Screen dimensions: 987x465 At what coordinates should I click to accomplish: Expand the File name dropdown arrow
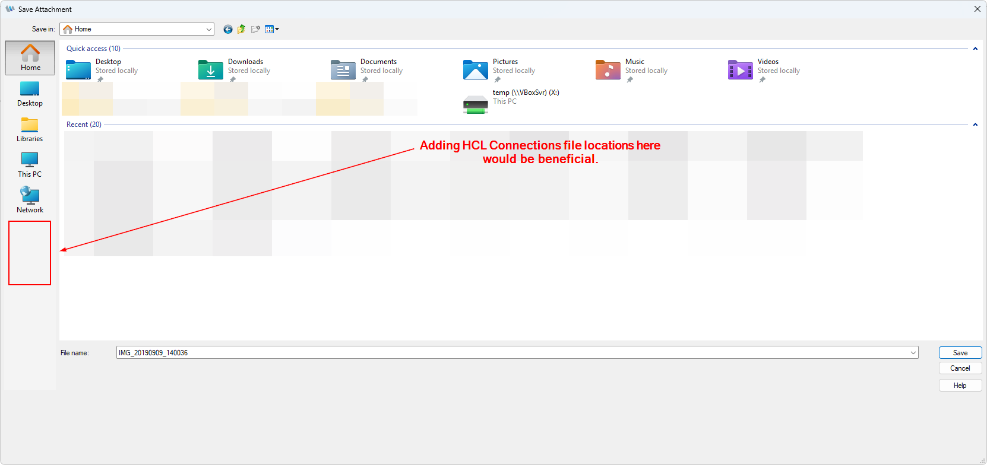913,353
